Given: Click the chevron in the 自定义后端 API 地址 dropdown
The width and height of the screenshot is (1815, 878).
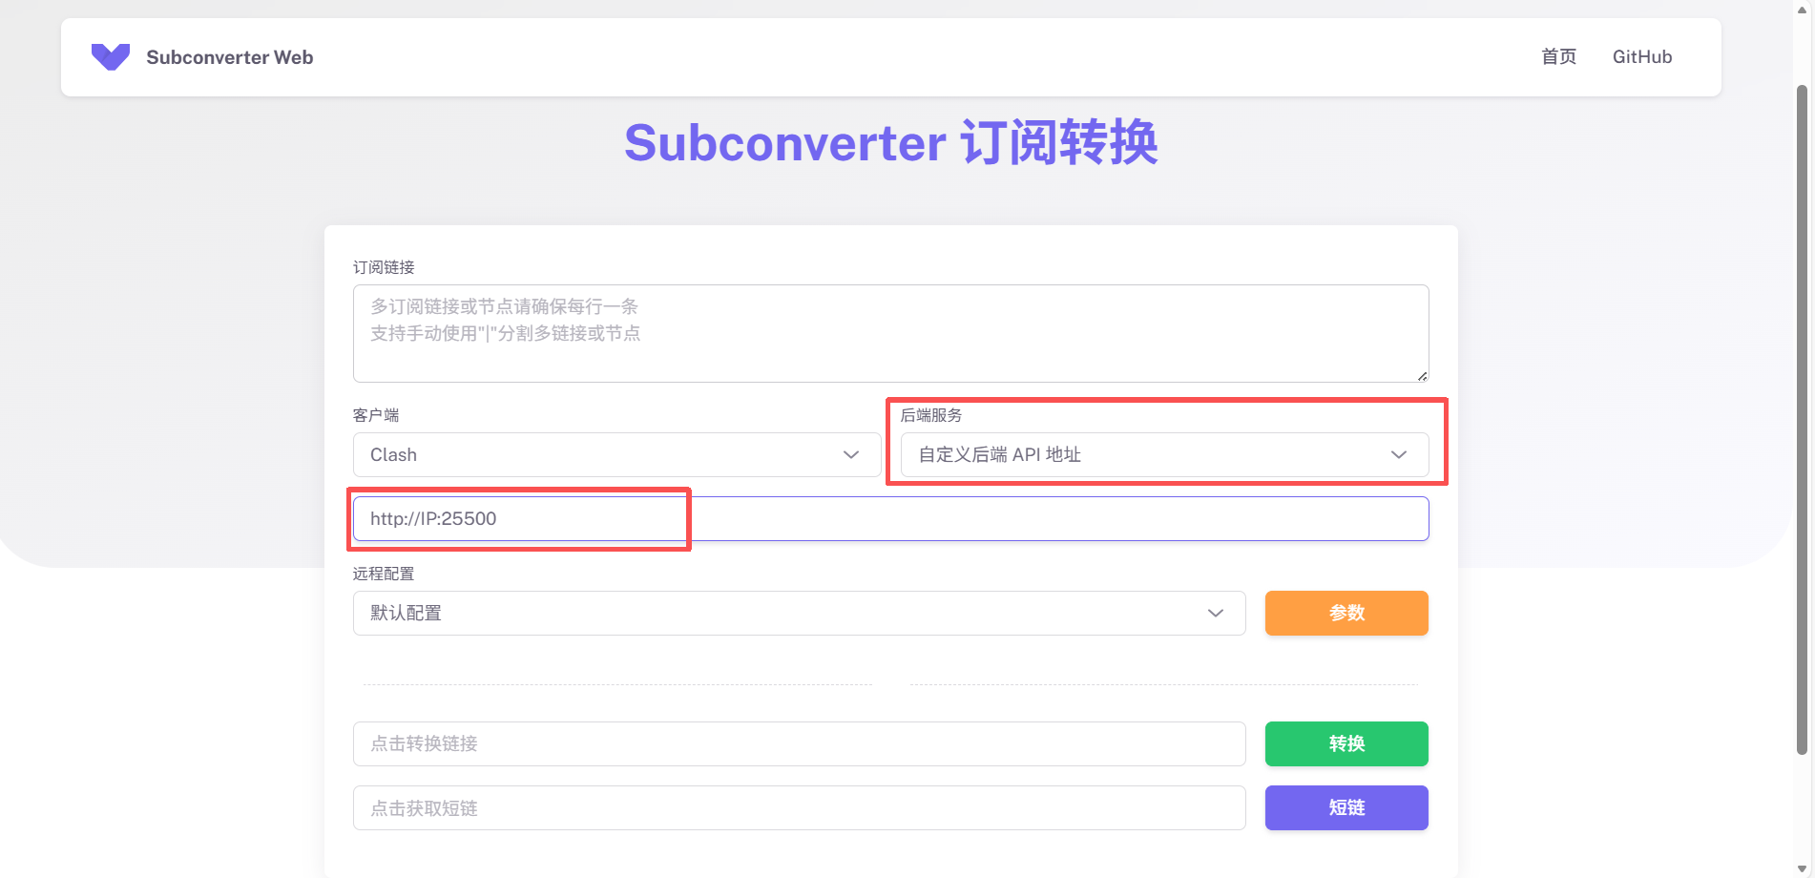Looking at the screenshot, I should (x=1398, y=455).
